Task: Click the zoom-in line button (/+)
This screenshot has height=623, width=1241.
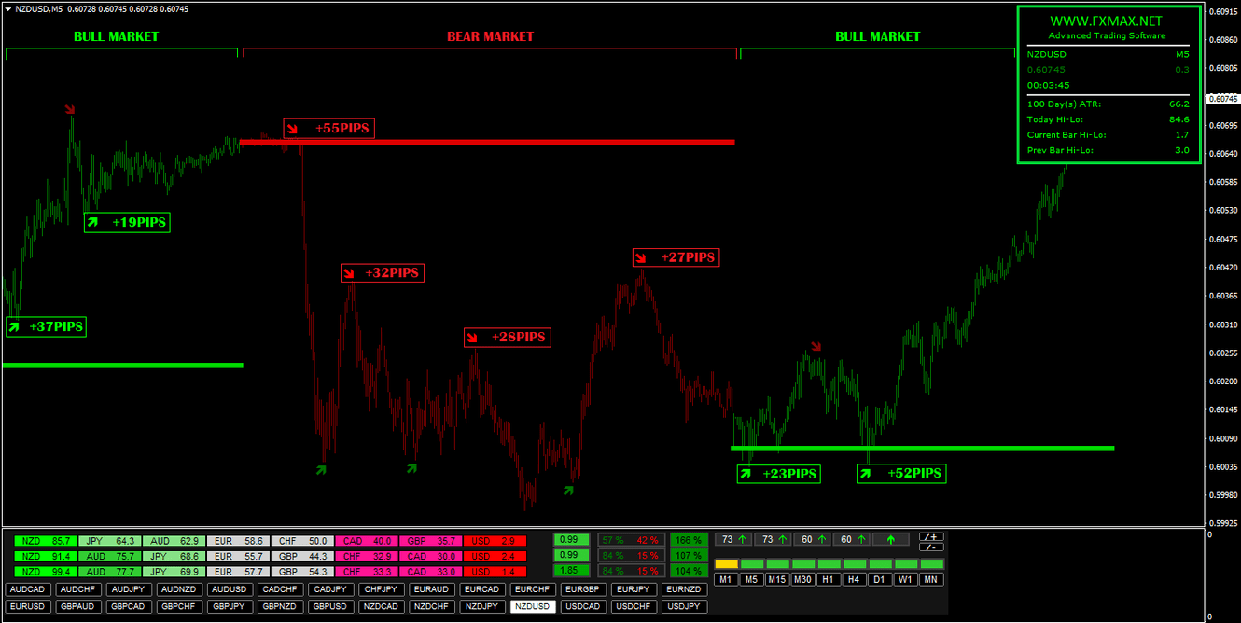Action: [x=931, y=537]
